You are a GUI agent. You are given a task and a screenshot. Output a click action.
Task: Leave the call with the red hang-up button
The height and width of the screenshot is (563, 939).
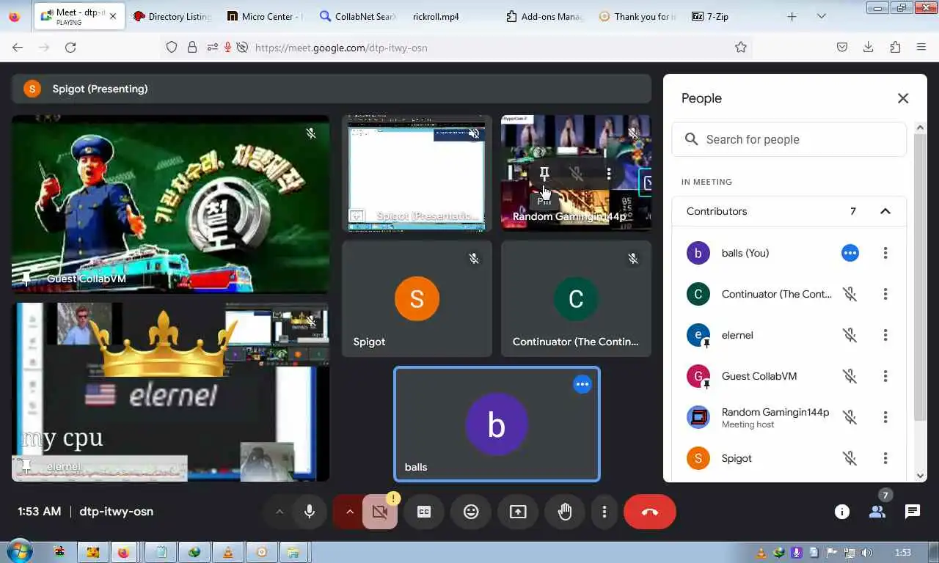pos(650,512)
